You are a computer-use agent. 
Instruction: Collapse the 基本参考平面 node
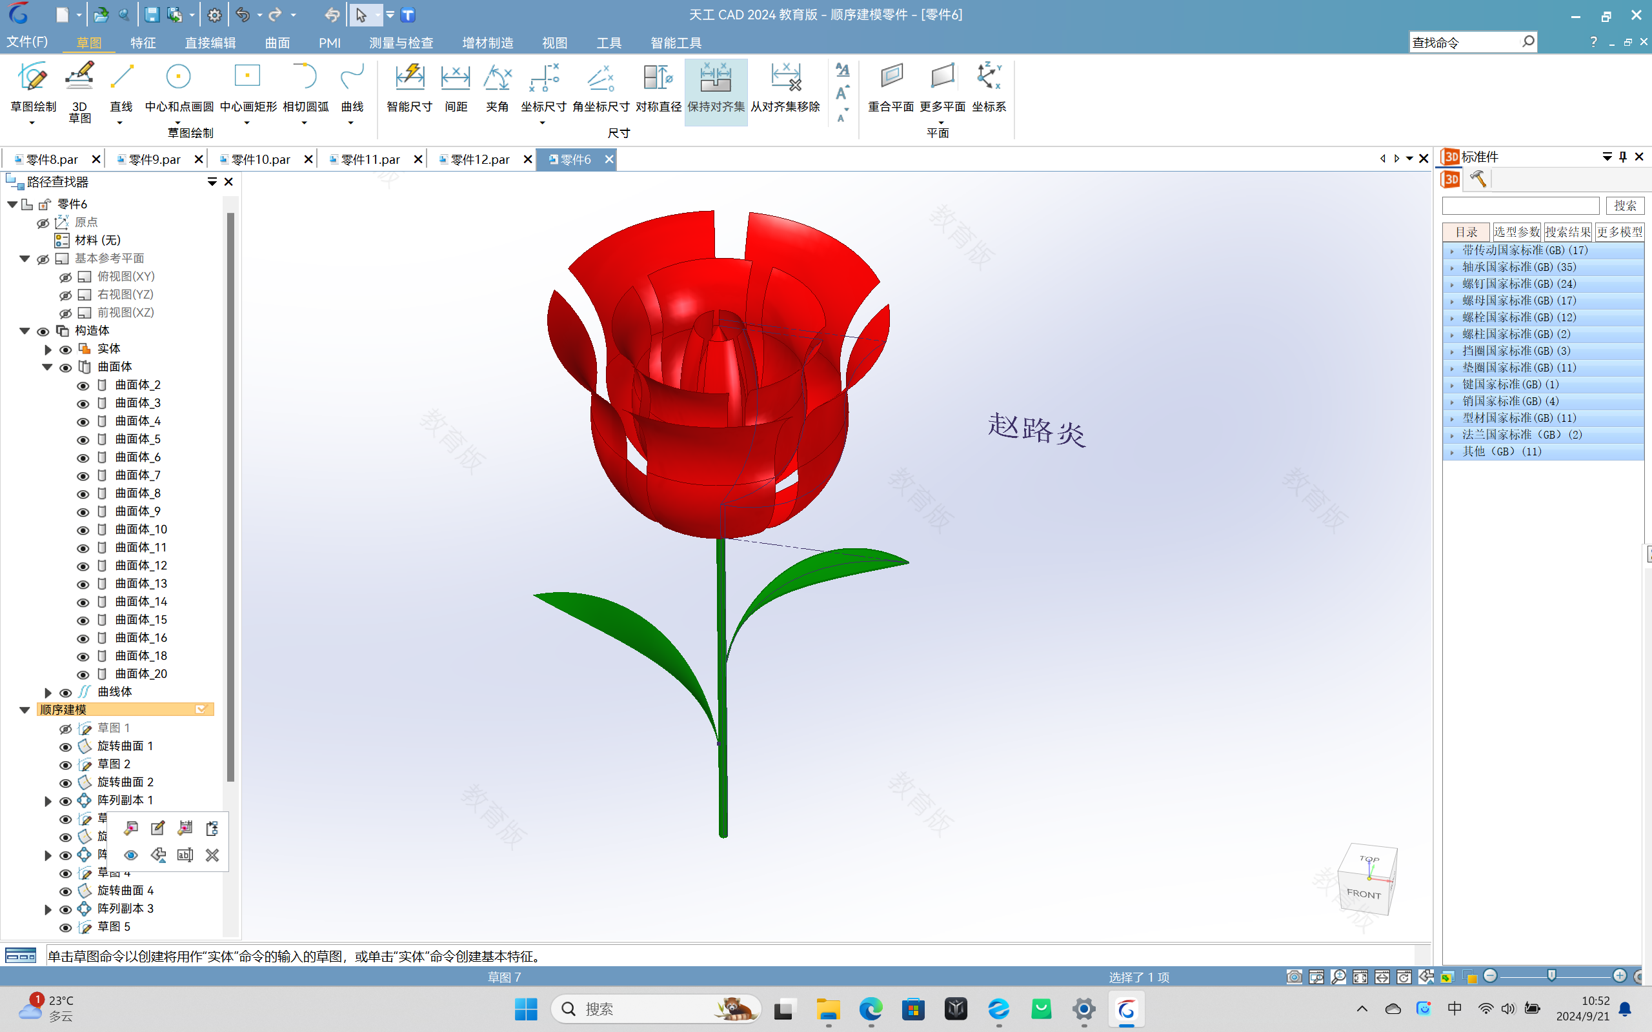pyautogui.click(x=25, y=259)
